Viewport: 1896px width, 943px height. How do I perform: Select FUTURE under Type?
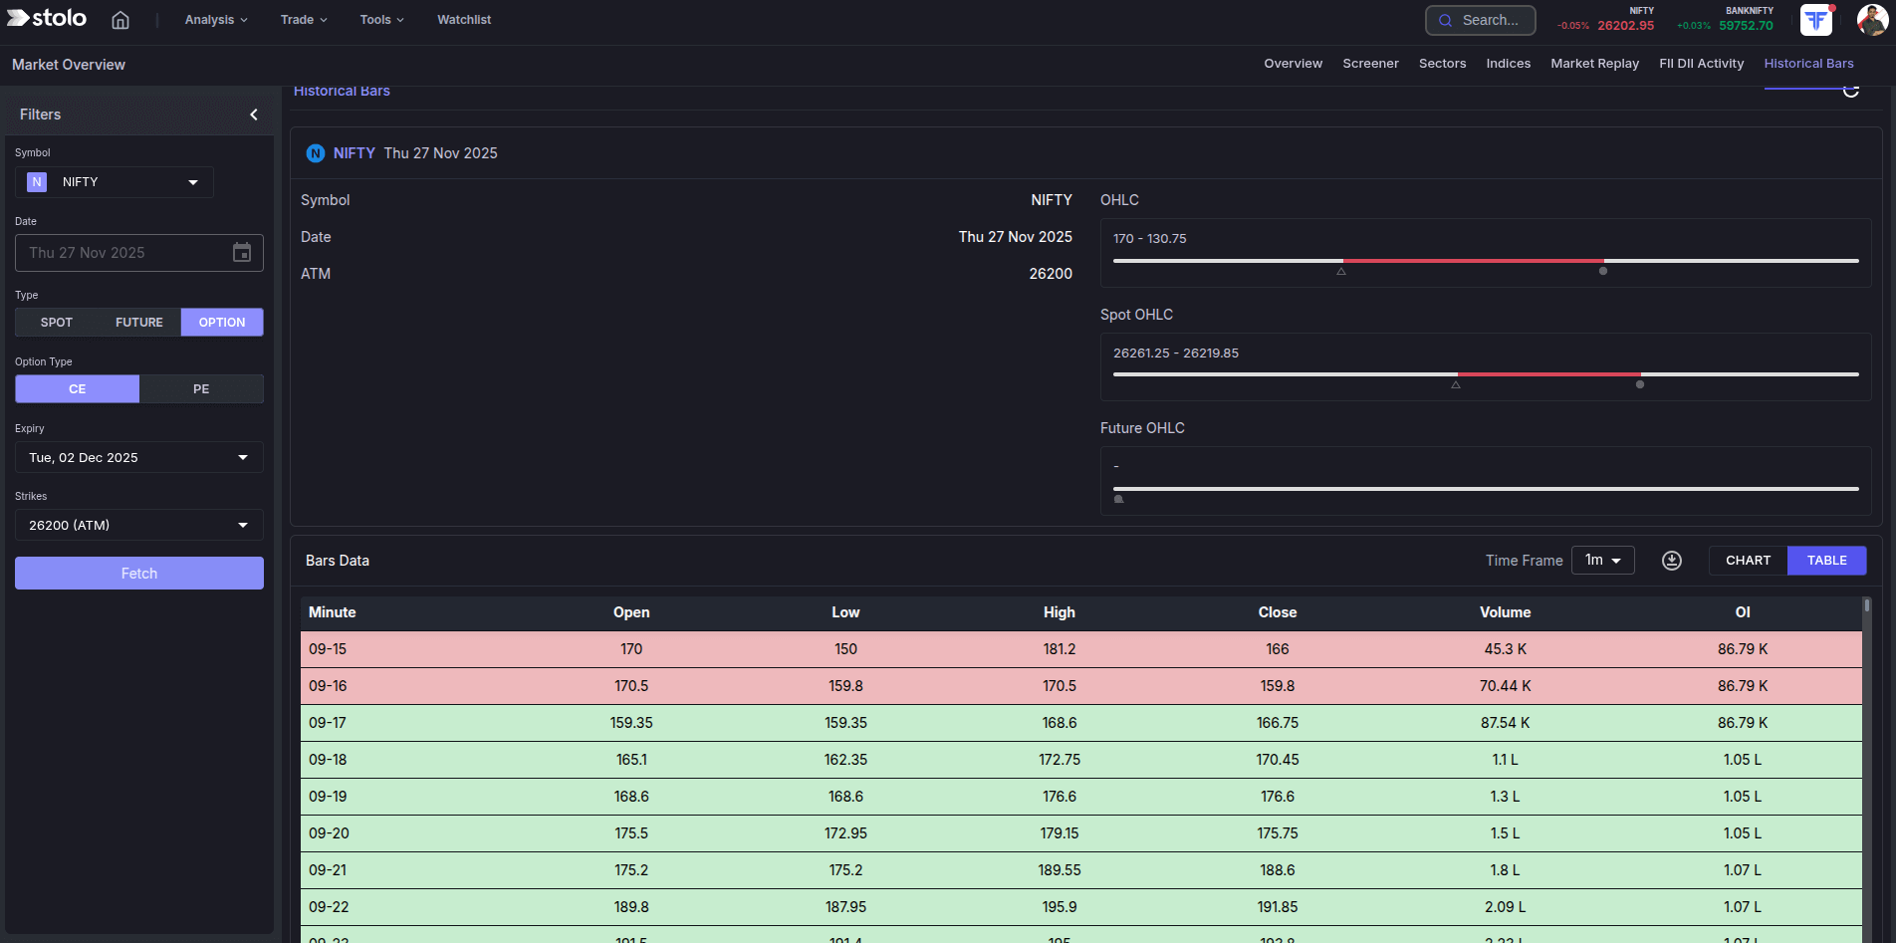tap(138, 322)
